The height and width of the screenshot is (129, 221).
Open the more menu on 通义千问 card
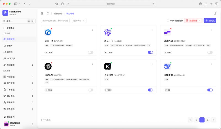(152, 30)
